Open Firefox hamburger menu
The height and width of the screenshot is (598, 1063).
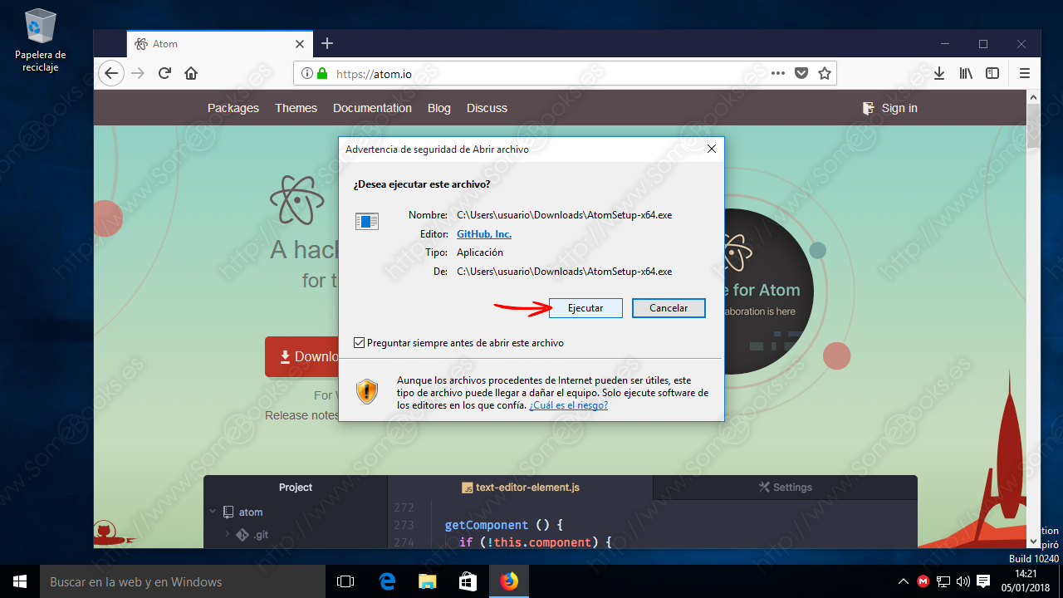[1025, 73]
